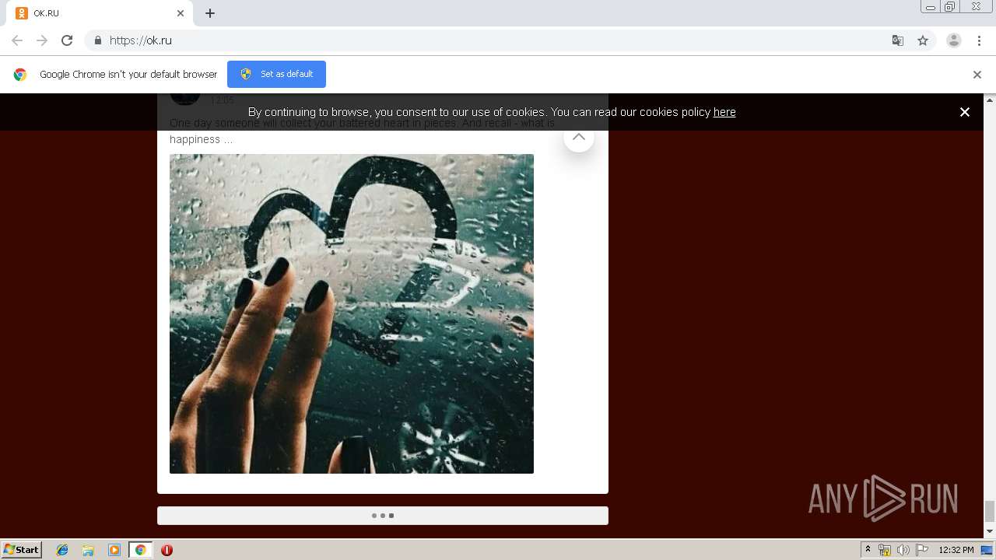This screenshot has height=560, width=996.
Task: Click the Show desktop button
Action: tap(987, 550)
